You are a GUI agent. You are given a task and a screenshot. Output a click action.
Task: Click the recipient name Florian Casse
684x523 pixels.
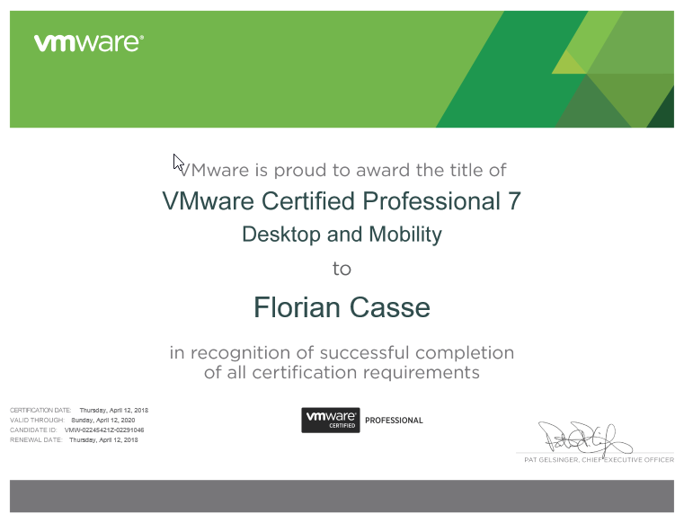[342, 308]
